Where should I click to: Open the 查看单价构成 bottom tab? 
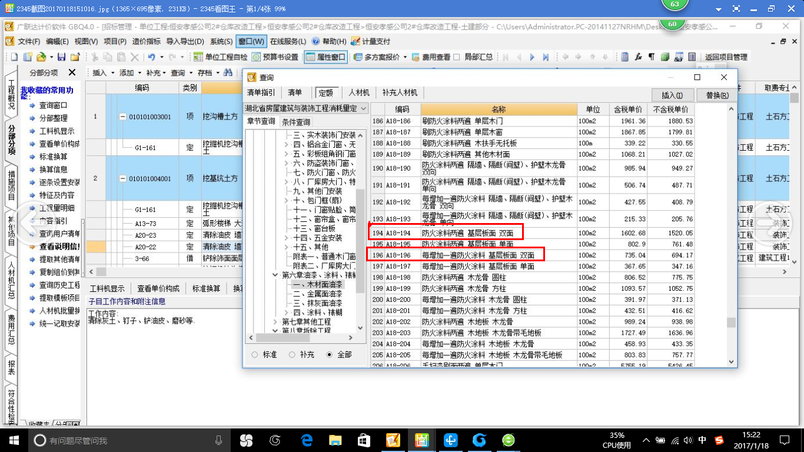(x=158, y=288)
